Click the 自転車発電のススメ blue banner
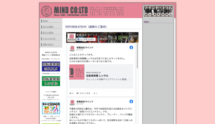The image size is (215, 124). click(51, 67)
